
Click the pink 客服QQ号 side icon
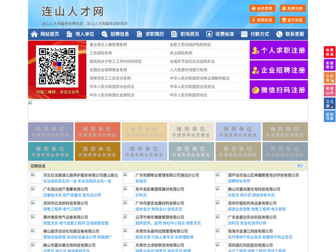point(329,91)
